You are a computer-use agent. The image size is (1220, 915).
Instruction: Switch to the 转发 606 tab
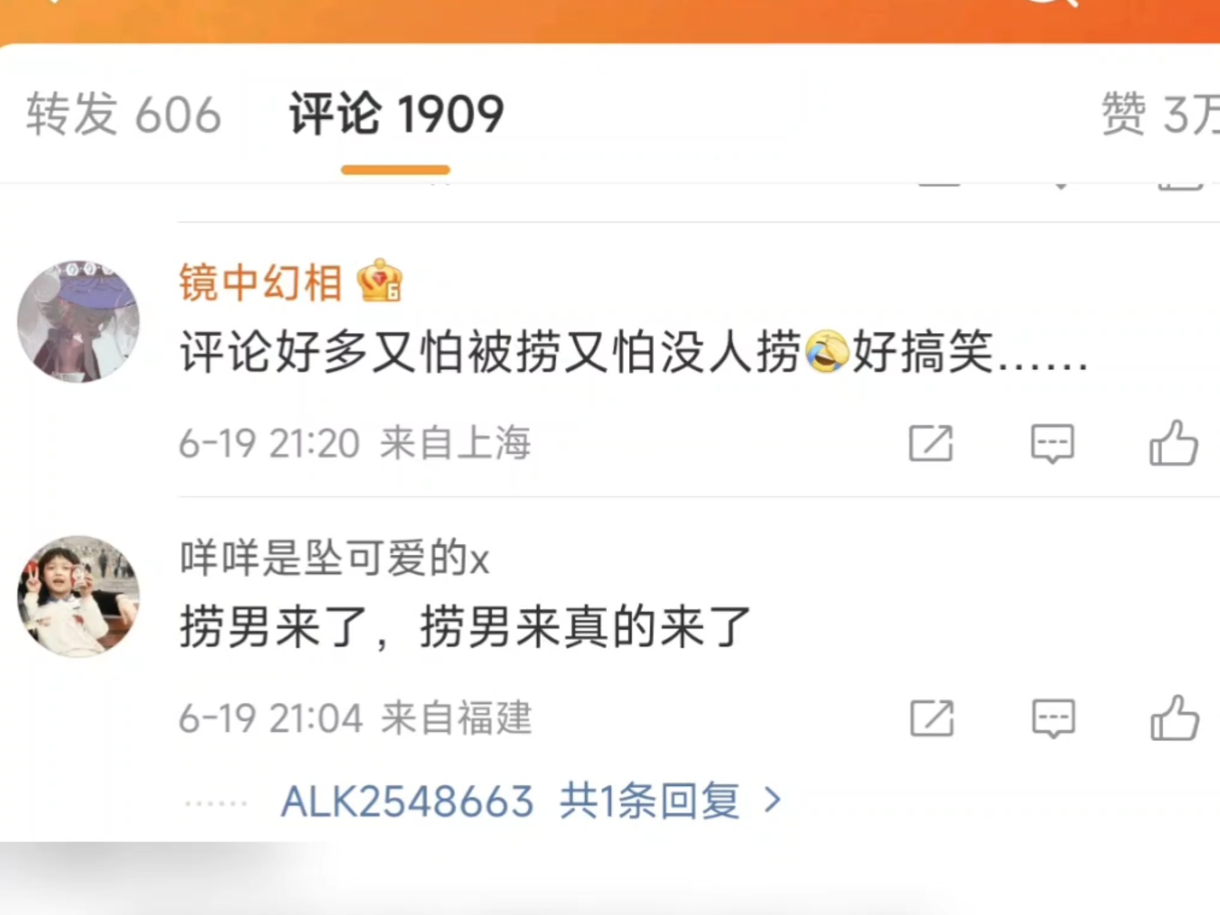coord(124,114)
